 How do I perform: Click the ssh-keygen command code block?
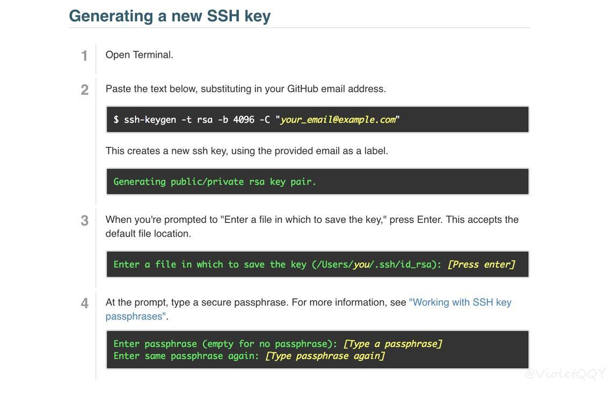click(317, 119)
